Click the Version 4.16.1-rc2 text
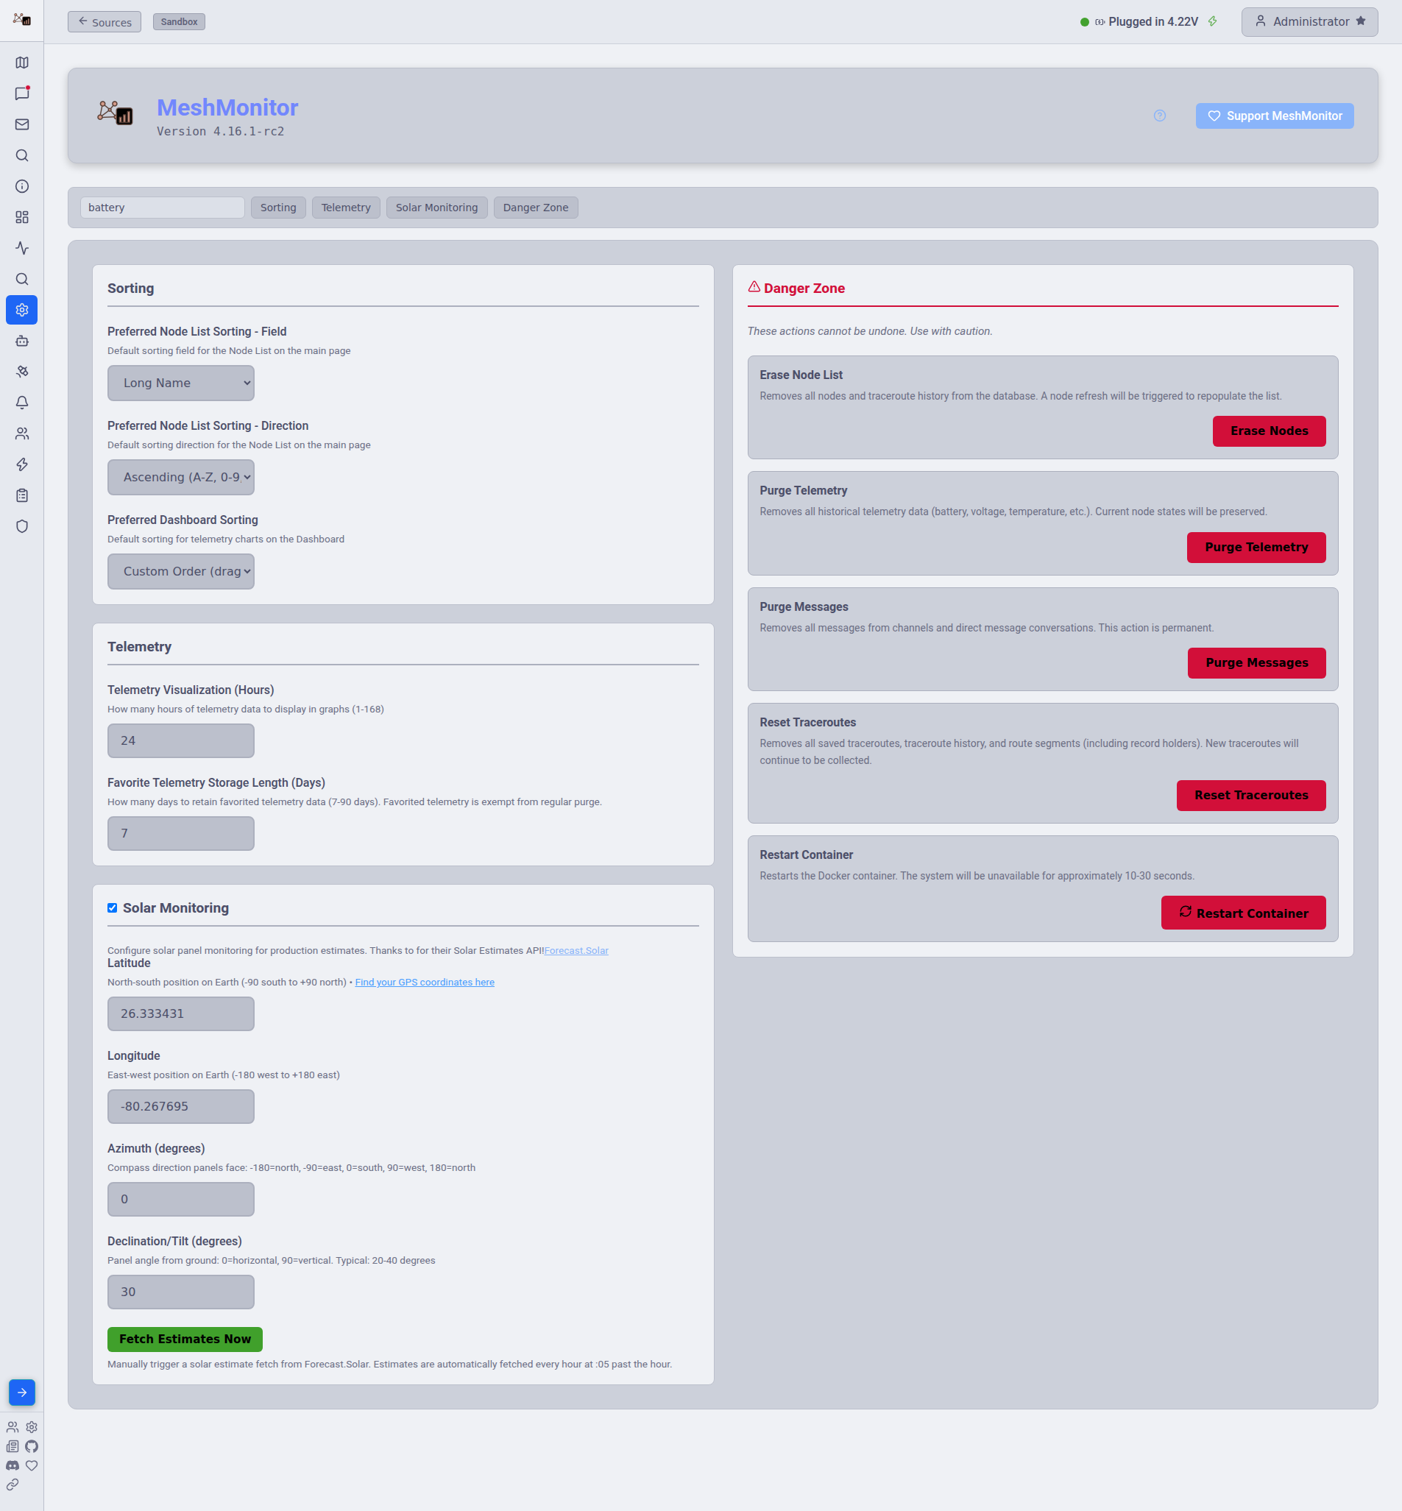Viewport: 1402px width, 1511px height. [x=220, y=132]
